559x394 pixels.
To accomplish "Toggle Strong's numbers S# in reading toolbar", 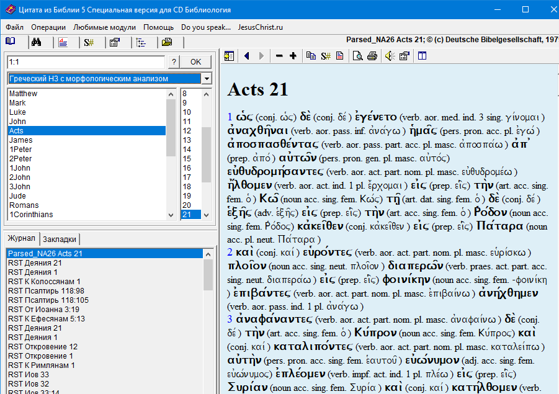I will click(x=325, y=56).
